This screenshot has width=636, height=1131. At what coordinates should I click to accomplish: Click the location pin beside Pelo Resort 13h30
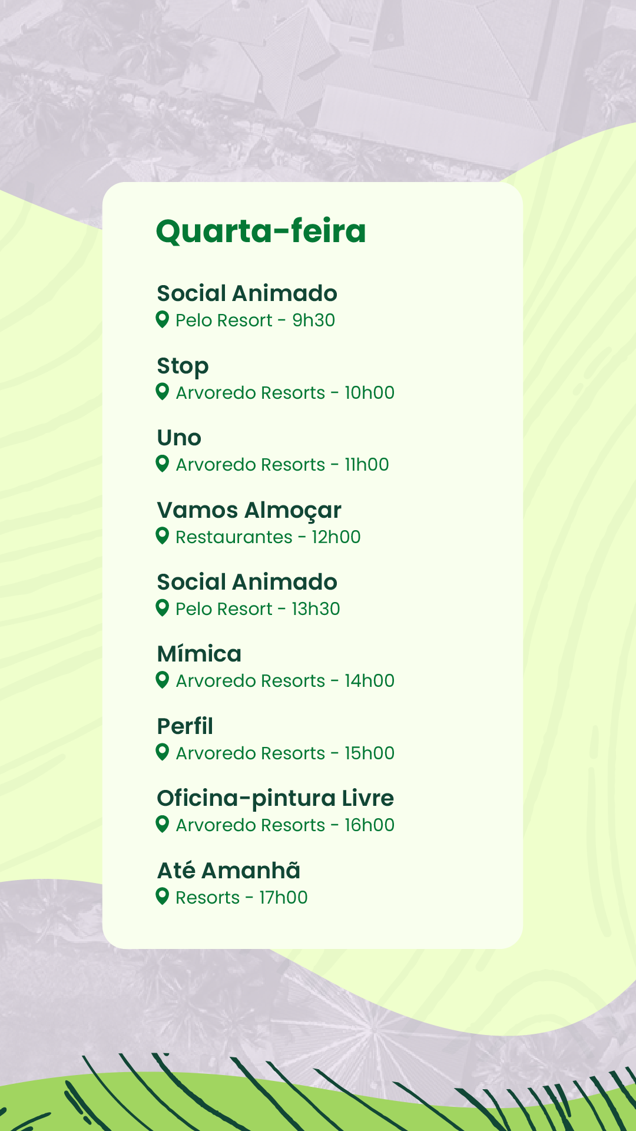(x=163, y=608)
